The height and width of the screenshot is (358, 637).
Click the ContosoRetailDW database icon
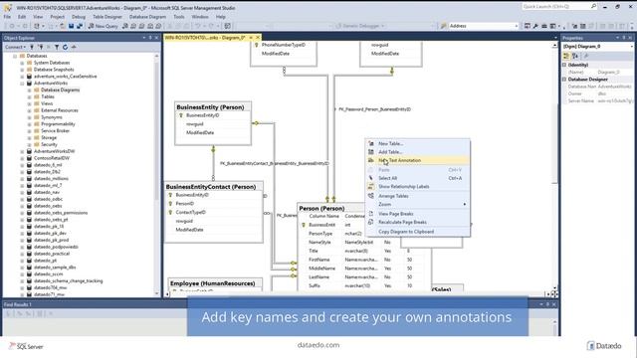(x=29, y=158)
